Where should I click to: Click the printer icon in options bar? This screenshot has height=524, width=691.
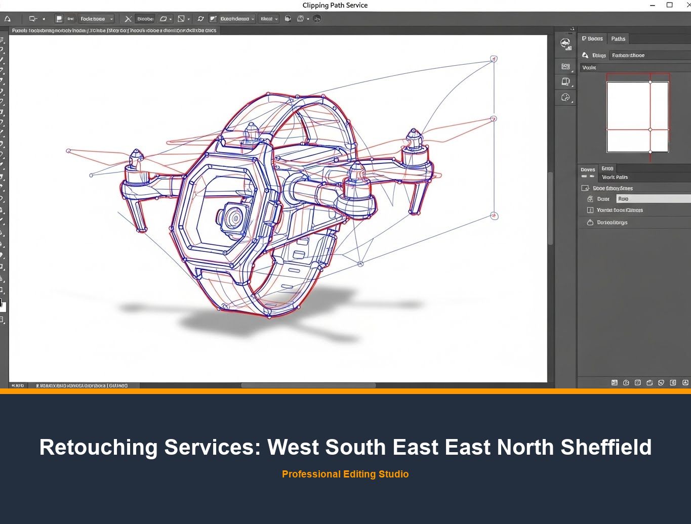click(300, 19)
